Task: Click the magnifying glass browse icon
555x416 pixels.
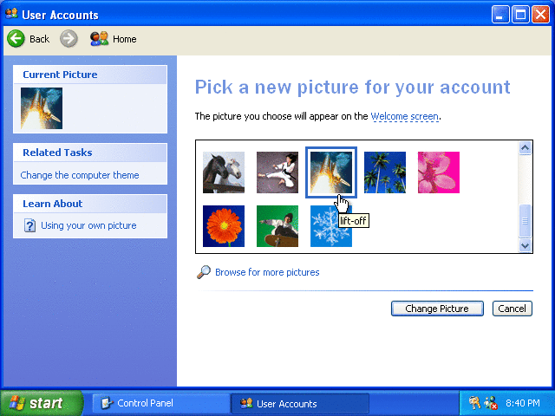Action: pyautogui.click(x=204, y=272)
